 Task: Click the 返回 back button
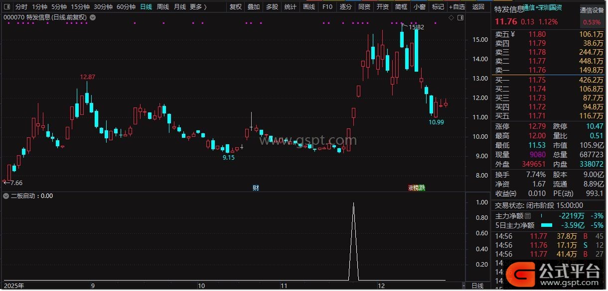coord(478,7)
